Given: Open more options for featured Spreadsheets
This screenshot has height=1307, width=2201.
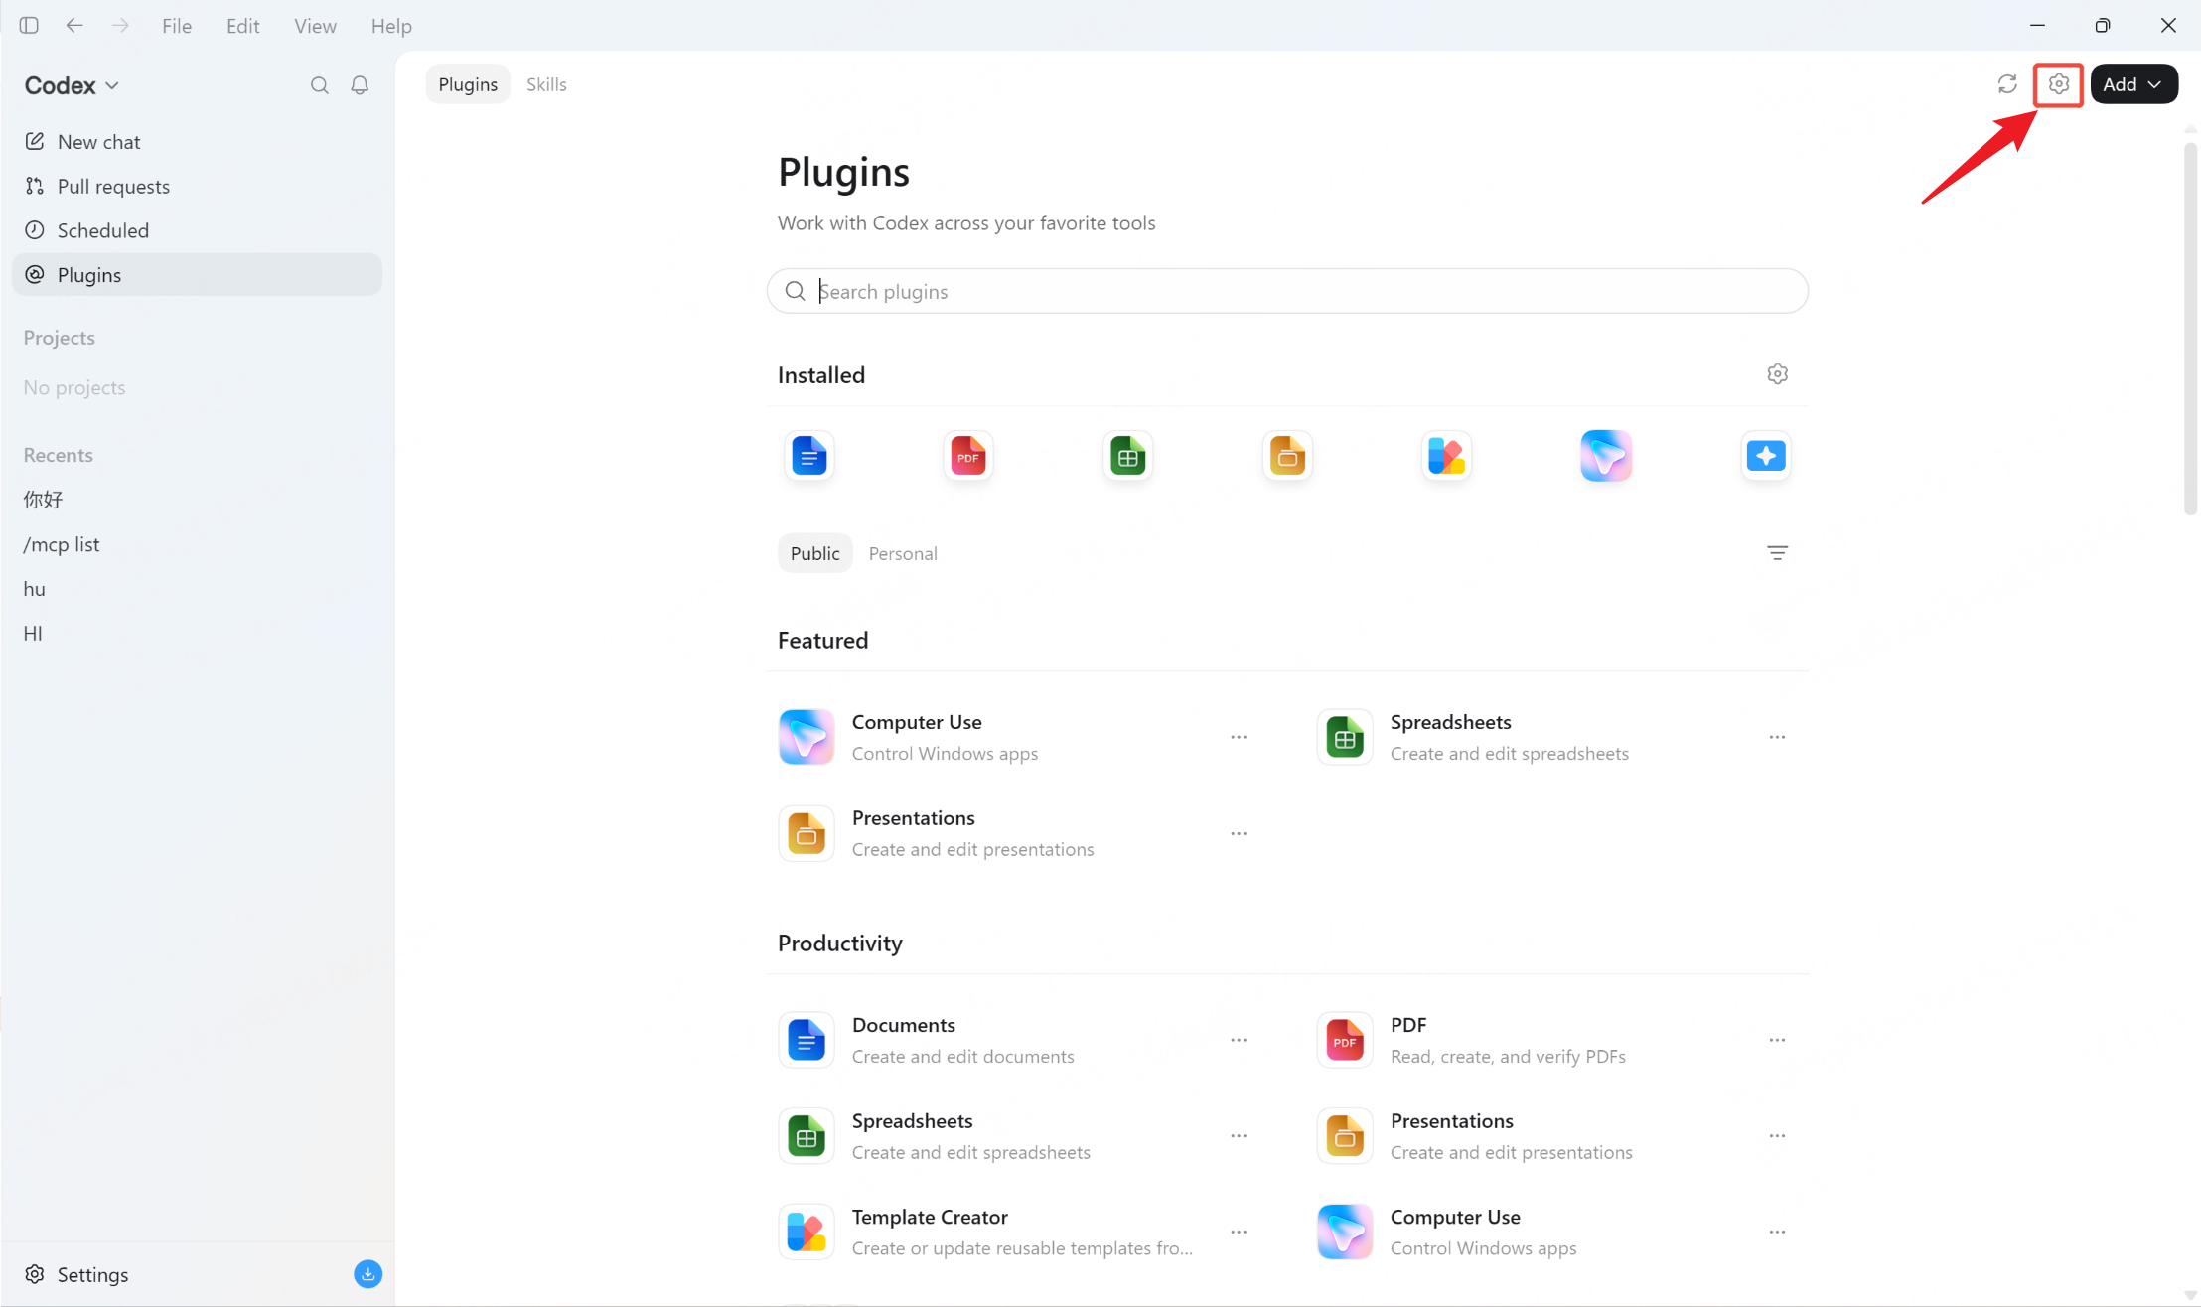Looking at the screenshot, I should pos(1777,737).
